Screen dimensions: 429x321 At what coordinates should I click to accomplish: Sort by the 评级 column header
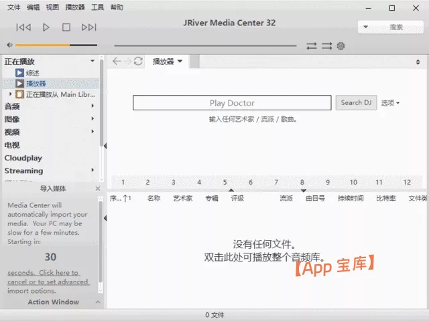click(x=237, y=199)
